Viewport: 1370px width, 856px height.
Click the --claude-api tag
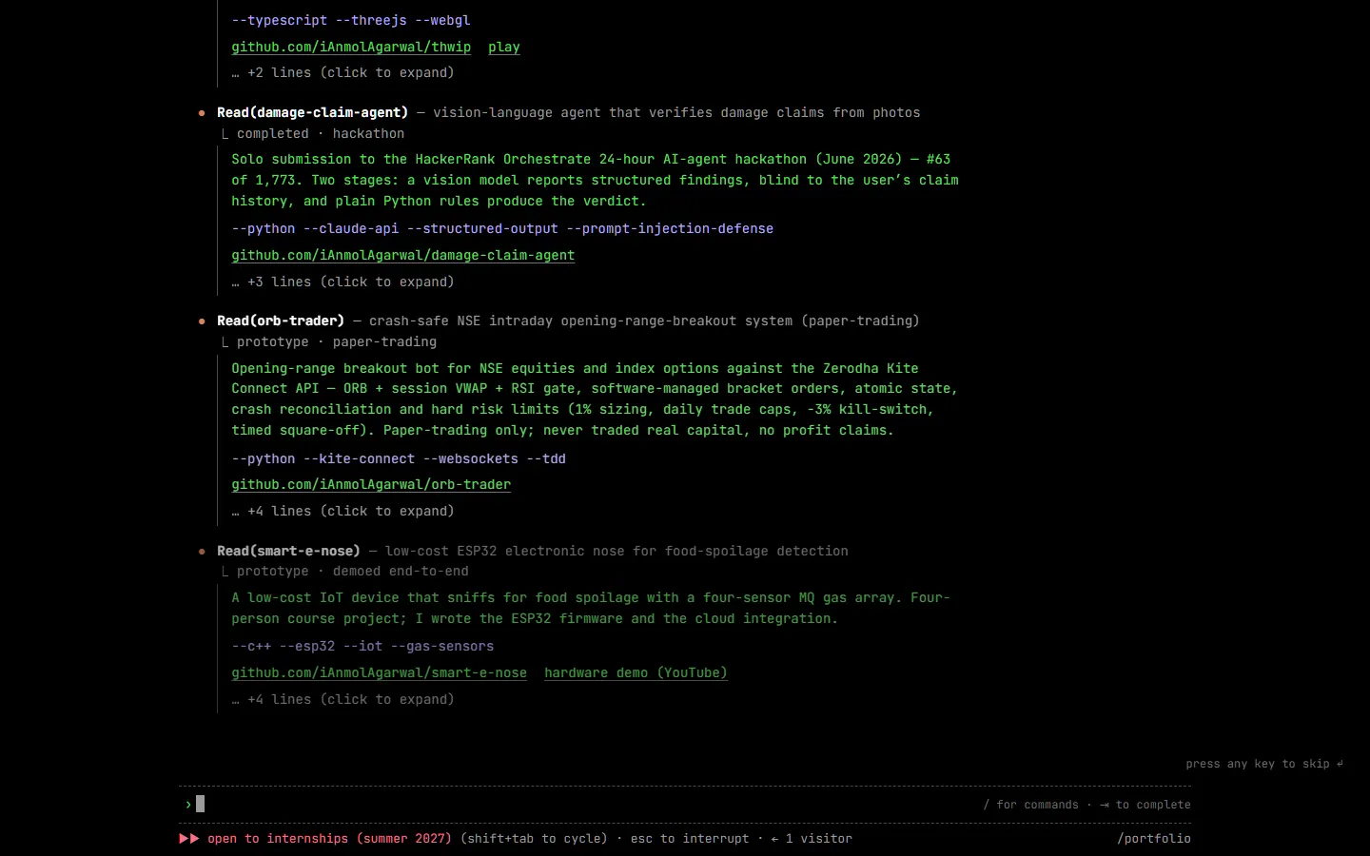351,228
